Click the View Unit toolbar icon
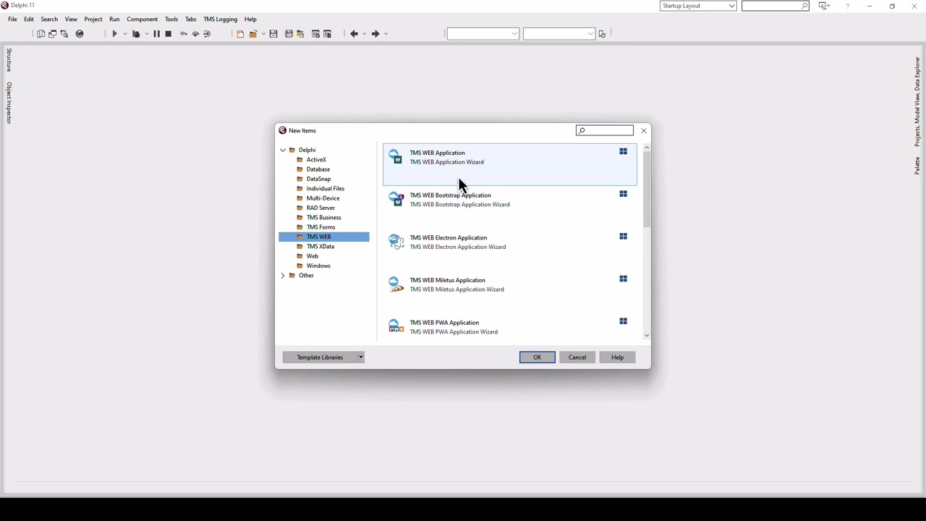Viewport: 926px width, 521px height. point(41,34)
